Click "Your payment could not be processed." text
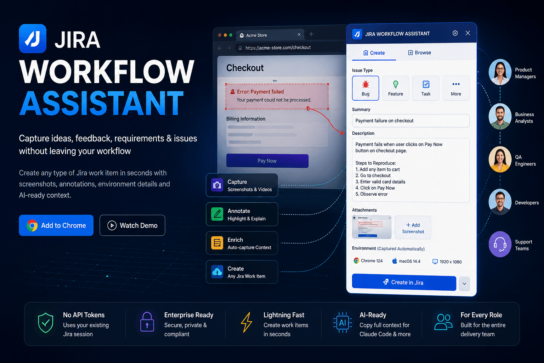 pyautogui.click(x=274, y=100)
